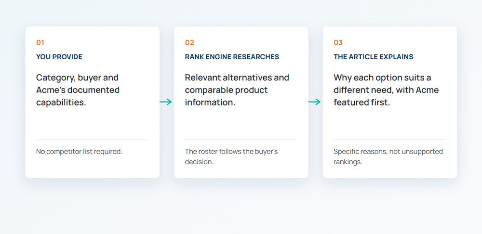Viewport: 482px width, 234px height.
Task: Click the step number 03
Action: (x=338, y=43)
